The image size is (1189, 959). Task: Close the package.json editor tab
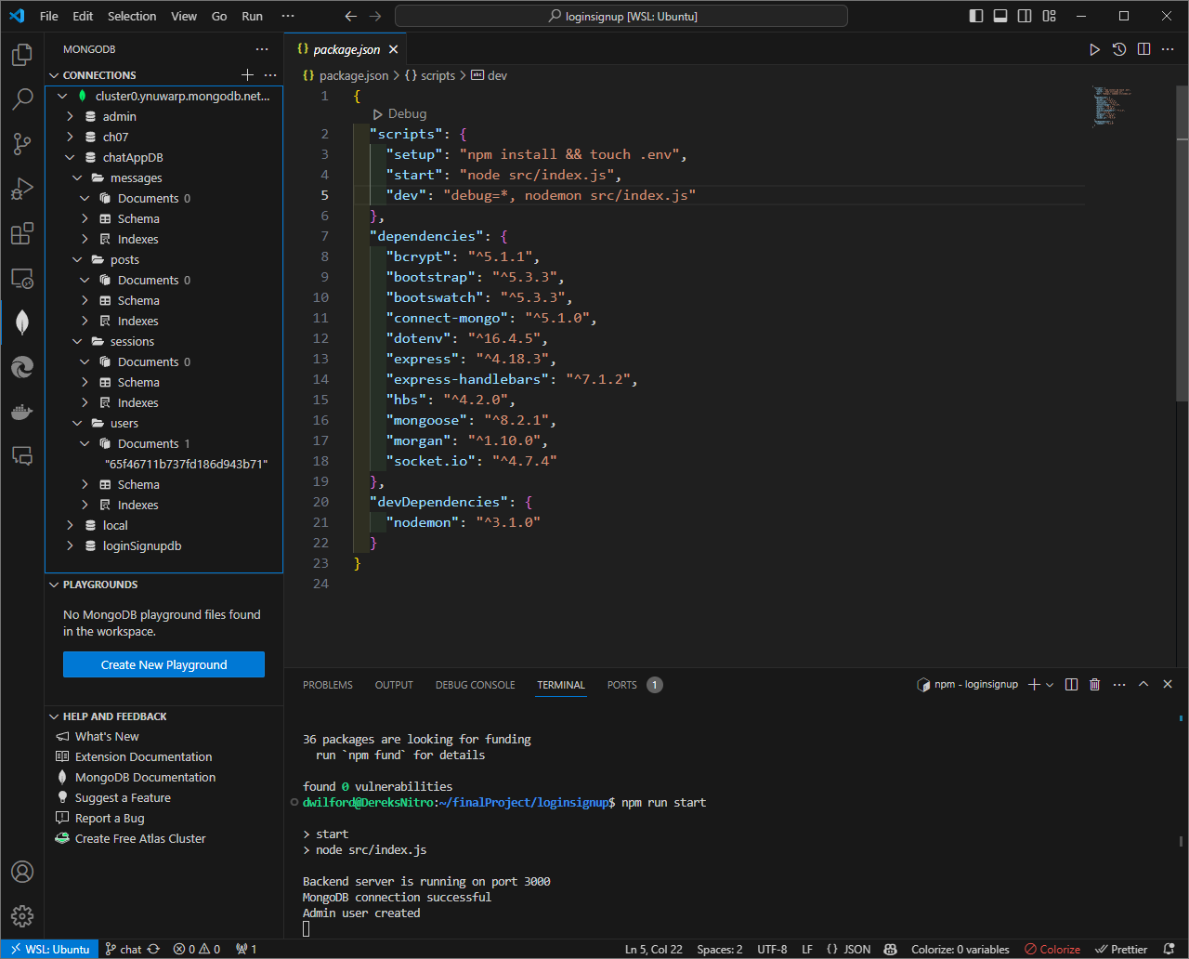[x=394, y=49]
